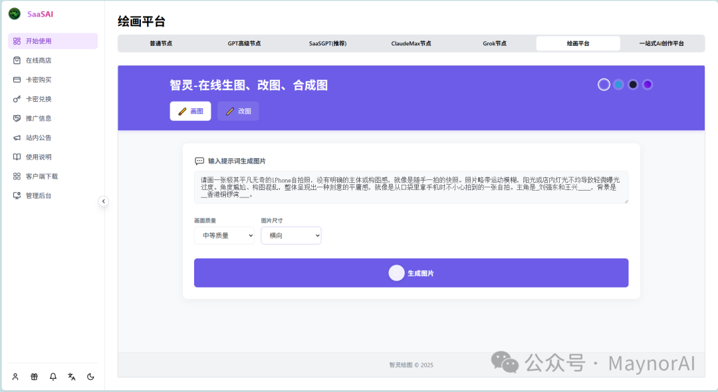Go to 客户端下载 page
Viewport: 718px width, 392px height.
click(x=53, y=176)
